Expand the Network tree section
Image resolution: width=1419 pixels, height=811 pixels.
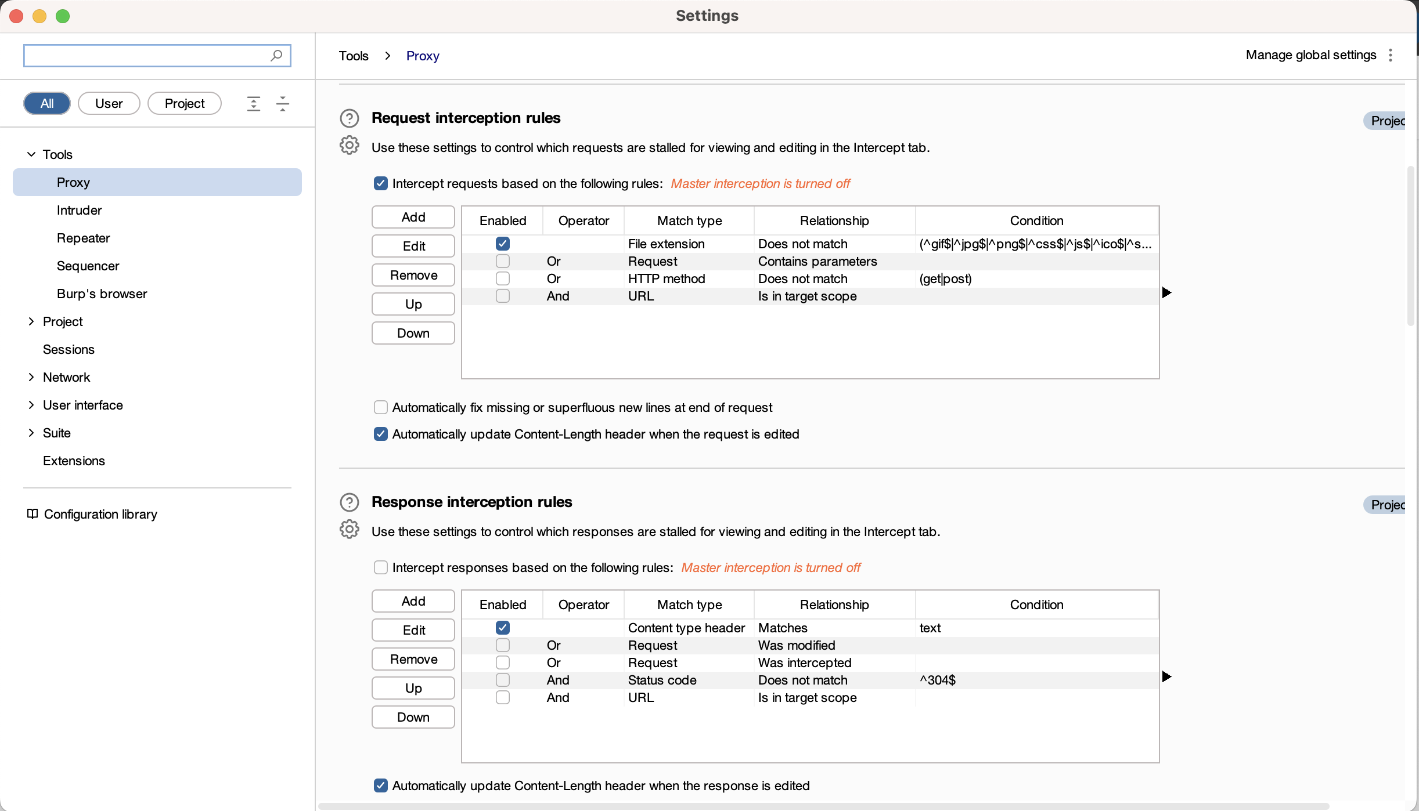[31, 377]
